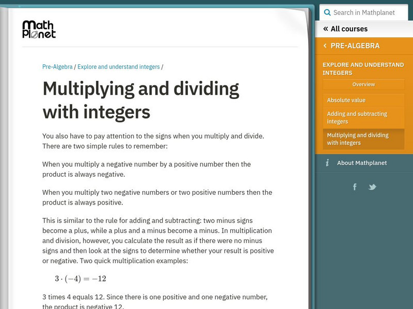This screenshot has height=309, width=413.
Task: Click the search magnifier icon
Action: tap(327, 12)
